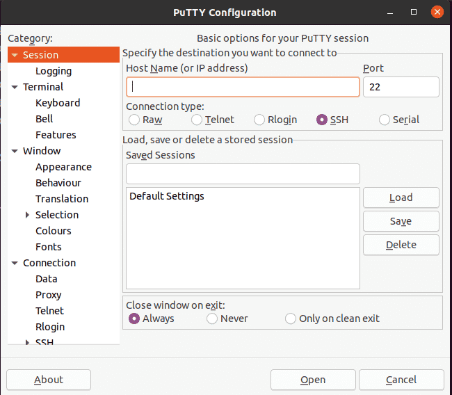Click the About button
452x395 pixels.
click(49, 380)
